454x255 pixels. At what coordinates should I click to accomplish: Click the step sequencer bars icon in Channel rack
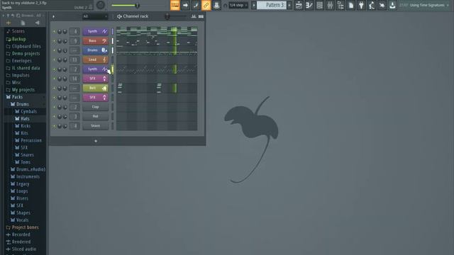click(x=201, y=16)
